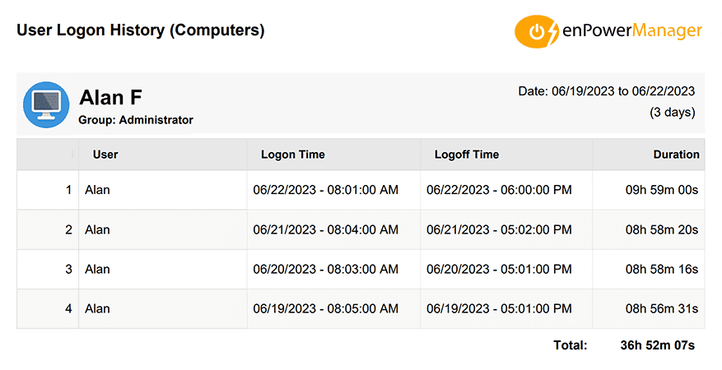Click the Group: Administrator label
722x370 pixels.
click(136, 120)
